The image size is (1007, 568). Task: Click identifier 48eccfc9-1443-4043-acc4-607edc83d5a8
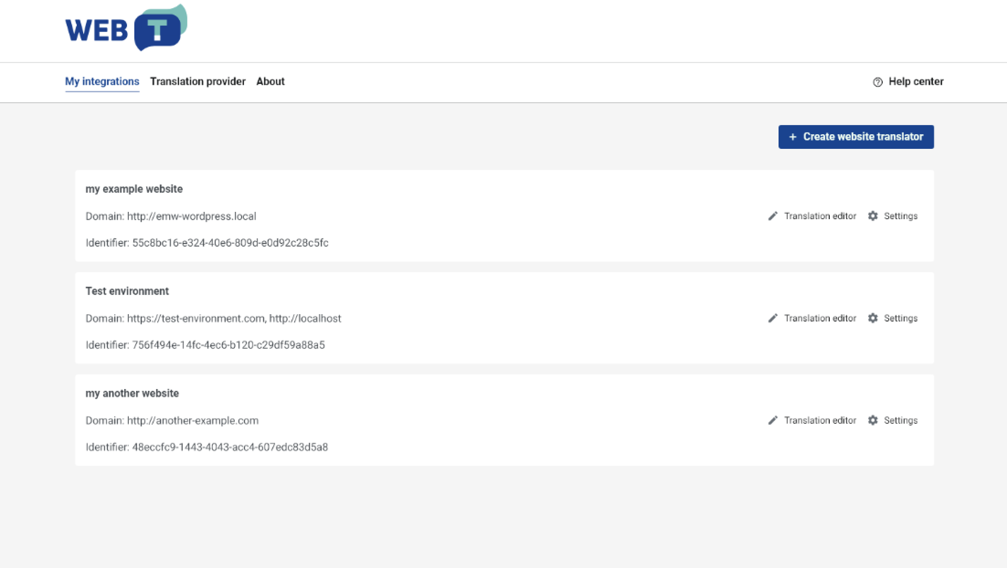coord(207,447)
